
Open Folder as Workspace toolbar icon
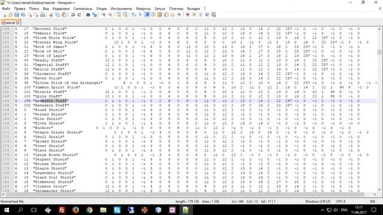pyautogui.click(x=173, y=15)
